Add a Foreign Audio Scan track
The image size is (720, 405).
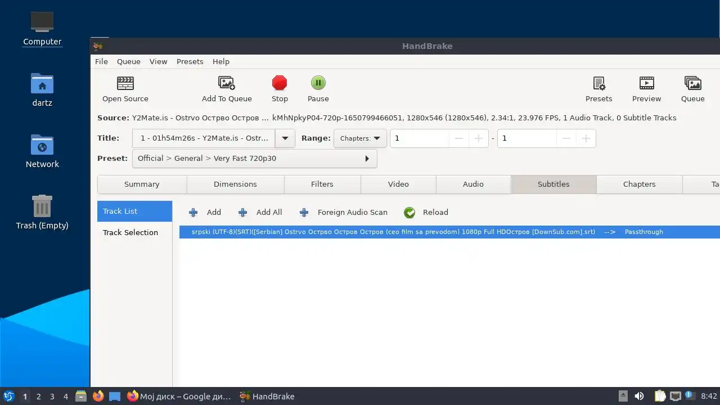pyautogui.click(x=344, y=212)
